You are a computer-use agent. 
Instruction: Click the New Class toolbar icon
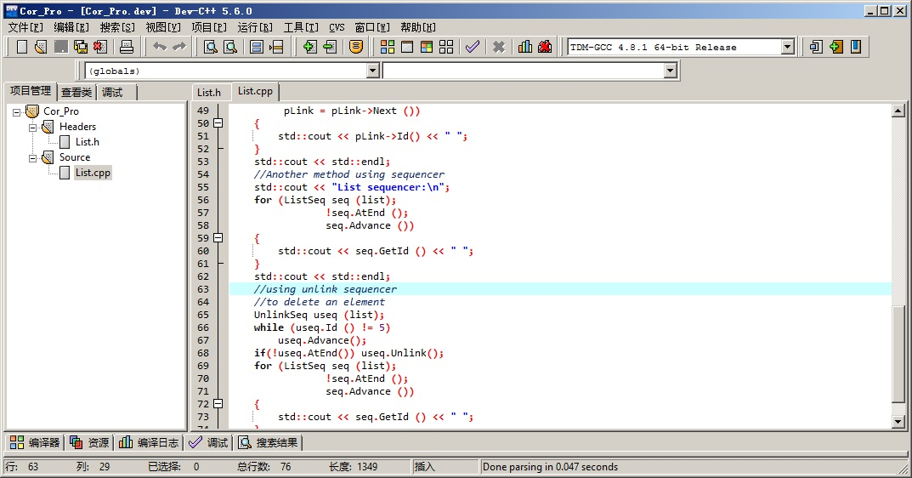pos(816,47)
